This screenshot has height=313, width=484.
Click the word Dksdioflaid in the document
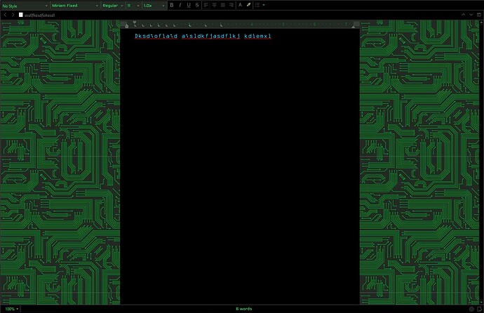click(156, 36)
